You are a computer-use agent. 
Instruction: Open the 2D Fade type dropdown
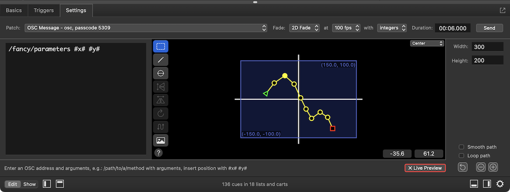304,28
